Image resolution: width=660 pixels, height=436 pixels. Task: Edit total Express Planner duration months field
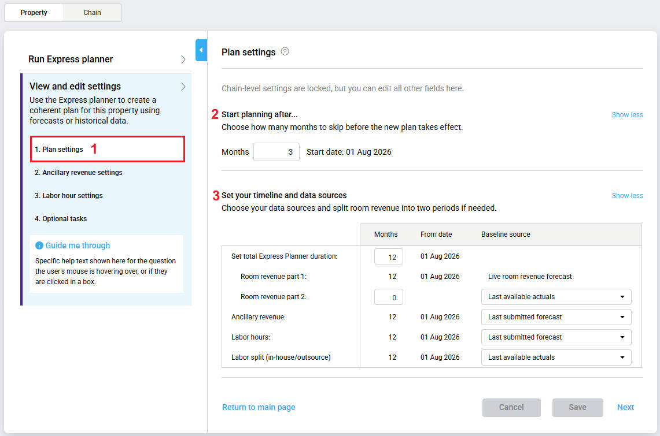pyautogui.click(x=388, y=256)
